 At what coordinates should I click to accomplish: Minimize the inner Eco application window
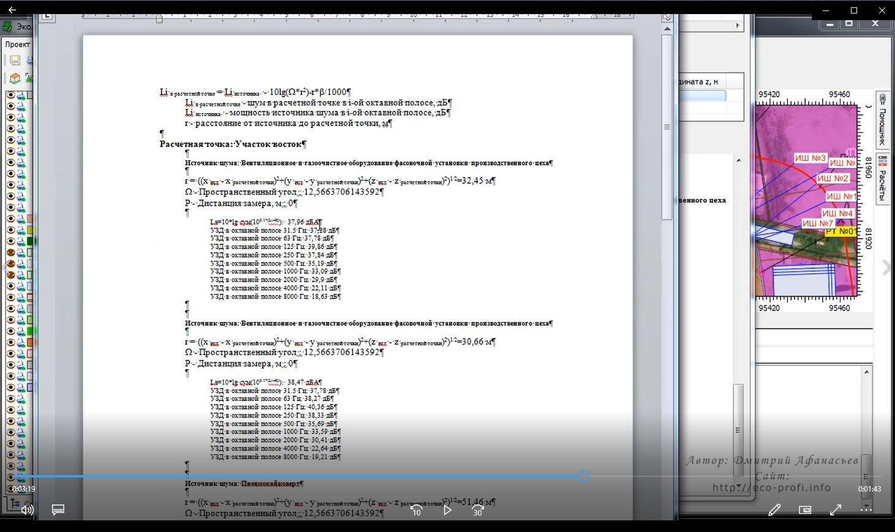(x=830, y=24)
